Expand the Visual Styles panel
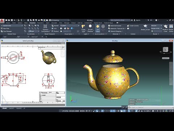The height and width of the screenshot is (131, 174). click(69, 34)
